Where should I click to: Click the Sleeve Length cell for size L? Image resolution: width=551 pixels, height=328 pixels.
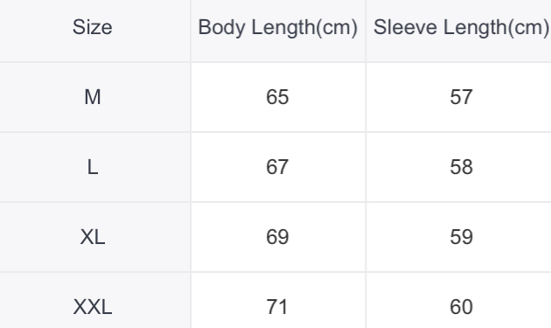(x=458, y=167)
